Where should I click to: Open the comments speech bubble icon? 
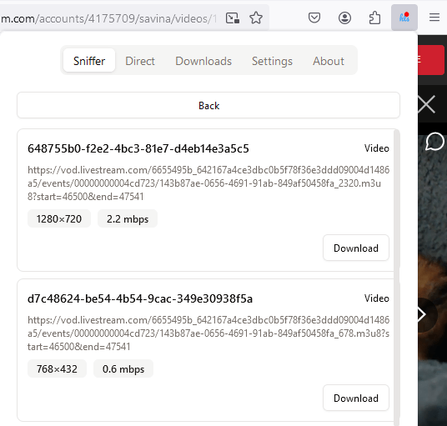point(434,142)
